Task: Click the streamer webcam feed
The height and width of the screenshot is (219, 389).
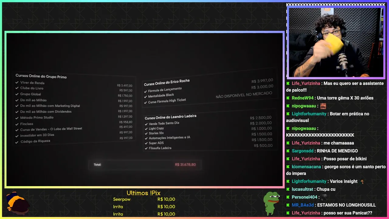Action: (336, 42)
